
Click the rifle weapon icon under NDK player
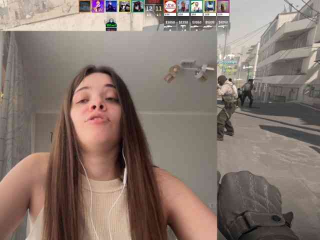(x=170, y=26)
